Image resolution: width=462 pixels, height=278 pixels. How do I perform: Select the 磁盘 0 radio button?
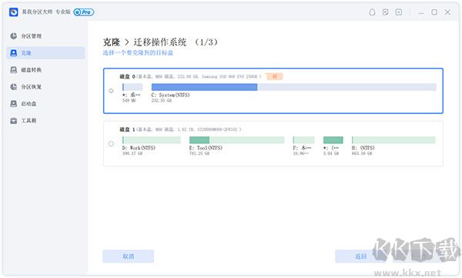[x=111, y=91]
